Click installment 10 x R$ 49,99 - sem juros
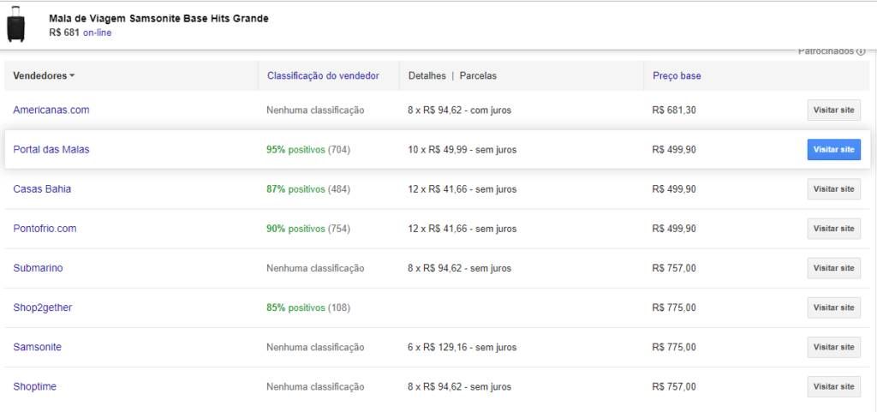Viewport: 877px width, 412px height. pyautogui.click(x=462, y=150)
